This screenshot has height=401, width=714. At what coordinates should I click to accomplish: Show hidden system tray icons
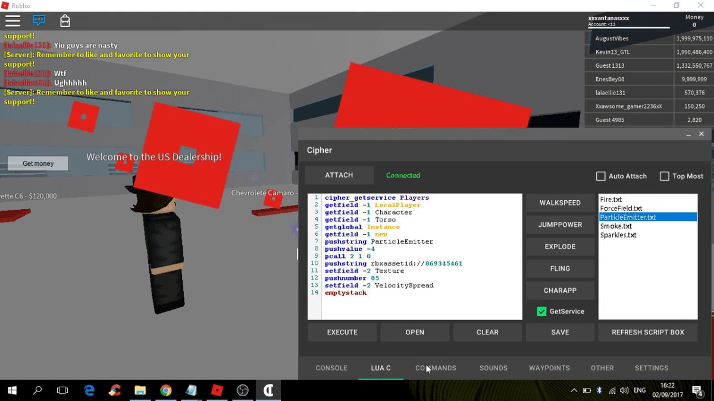[574, 390]
